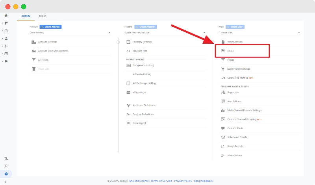Click the Filters funnel icon in View column

coord(223,60)
